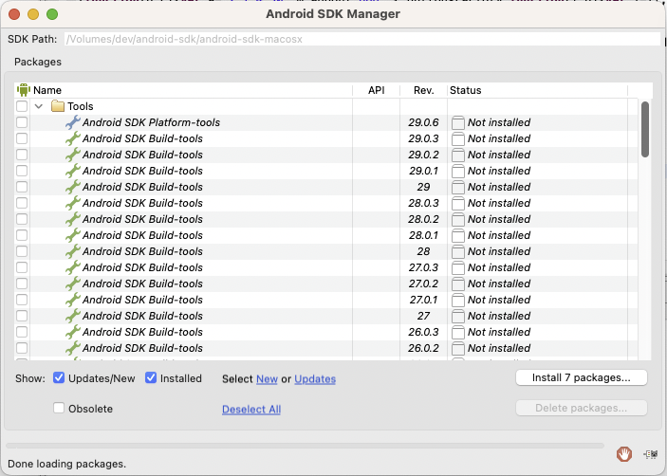
Task: Check the Tools group checkbox
Action: [x=22, y=106]
